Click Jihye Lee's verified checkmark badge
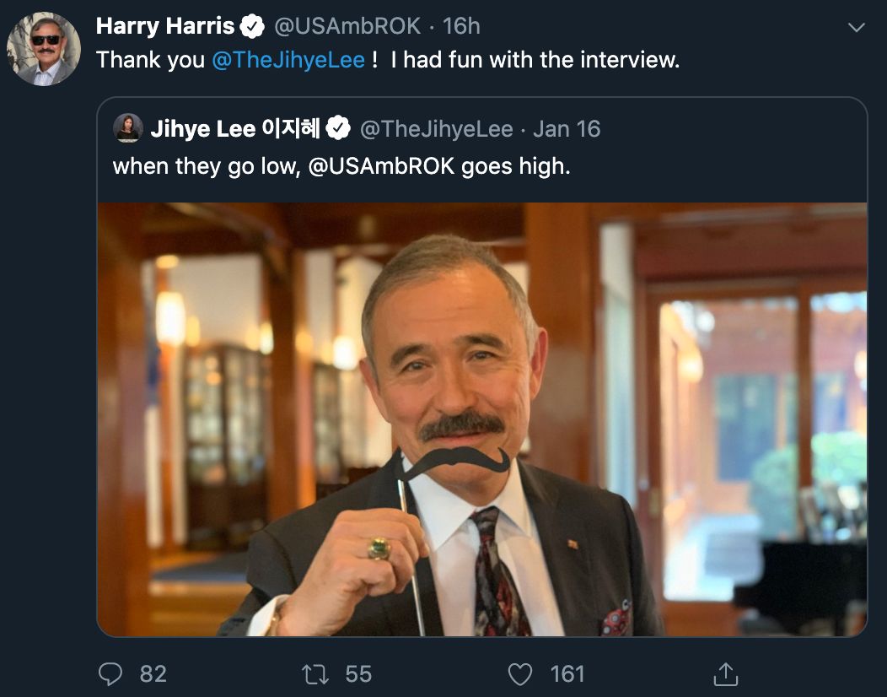Viewport: 887px width, 697px height. 338,129
